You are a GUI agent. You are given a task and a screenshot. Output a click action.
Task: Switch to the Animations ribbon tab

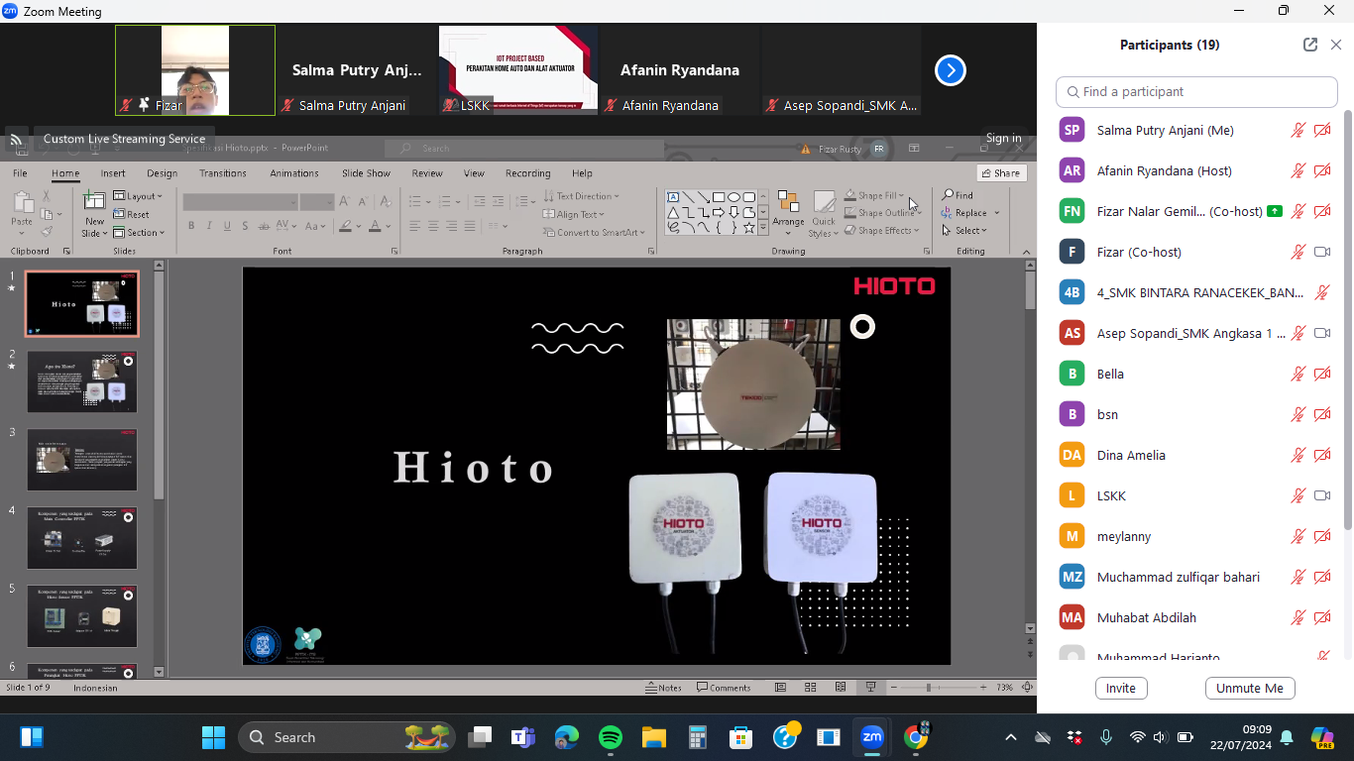pyautogui.click(x=294, y=173)
